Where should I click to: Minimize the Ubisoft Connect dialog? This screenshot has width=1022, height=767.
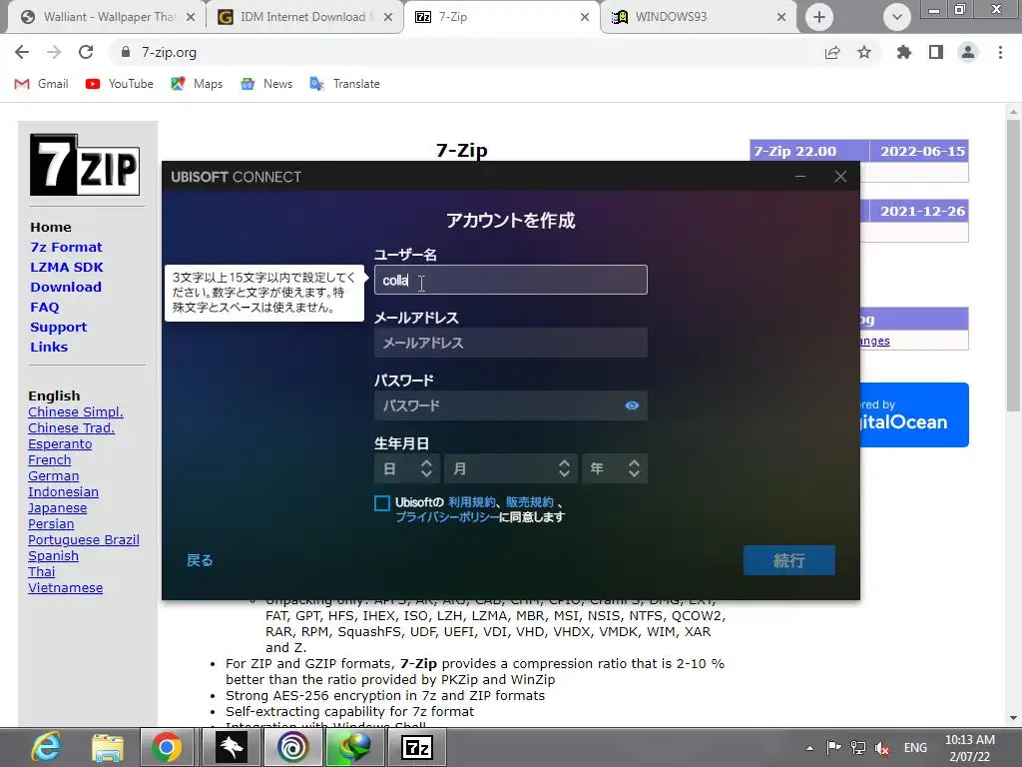coord(800,176)
